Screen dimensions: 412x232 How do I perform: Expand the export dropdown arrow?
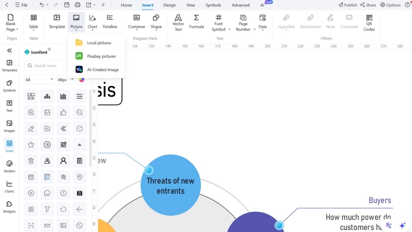tap(95, 5)
